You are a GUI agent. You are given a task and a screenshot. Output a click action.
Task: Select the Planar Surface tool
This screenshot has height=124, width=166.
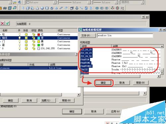click(66, 8)
